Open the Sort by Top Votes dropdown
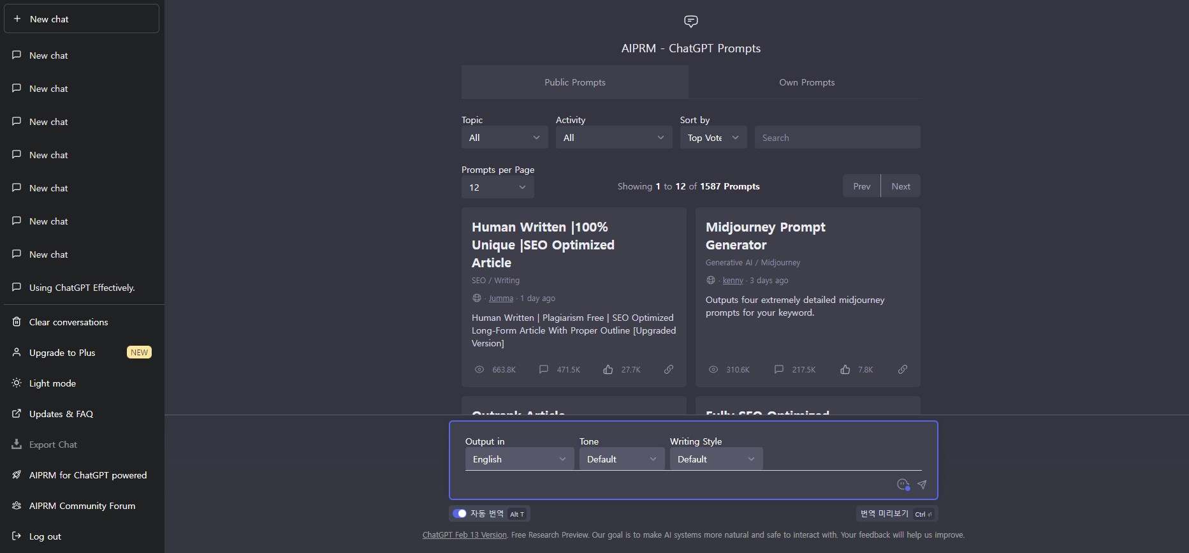This screenshot has width=1189, height=553. click(x=713, y=137)
